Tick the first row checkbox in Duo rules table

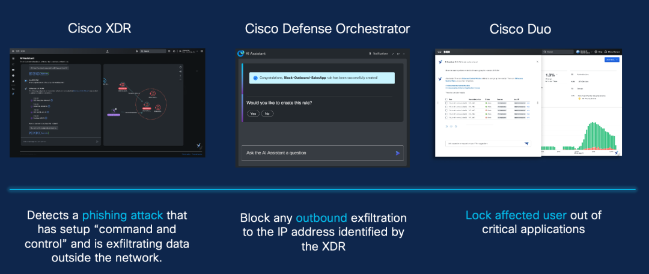[x=446, y=103]
